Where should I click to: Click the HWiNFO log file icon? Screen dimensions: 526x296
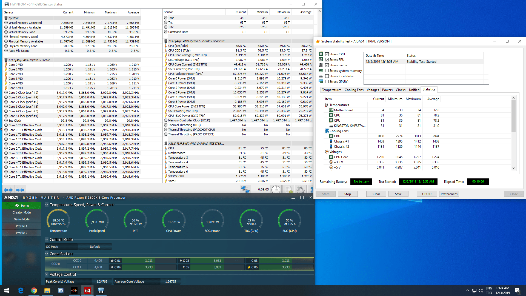coord(288,189)
